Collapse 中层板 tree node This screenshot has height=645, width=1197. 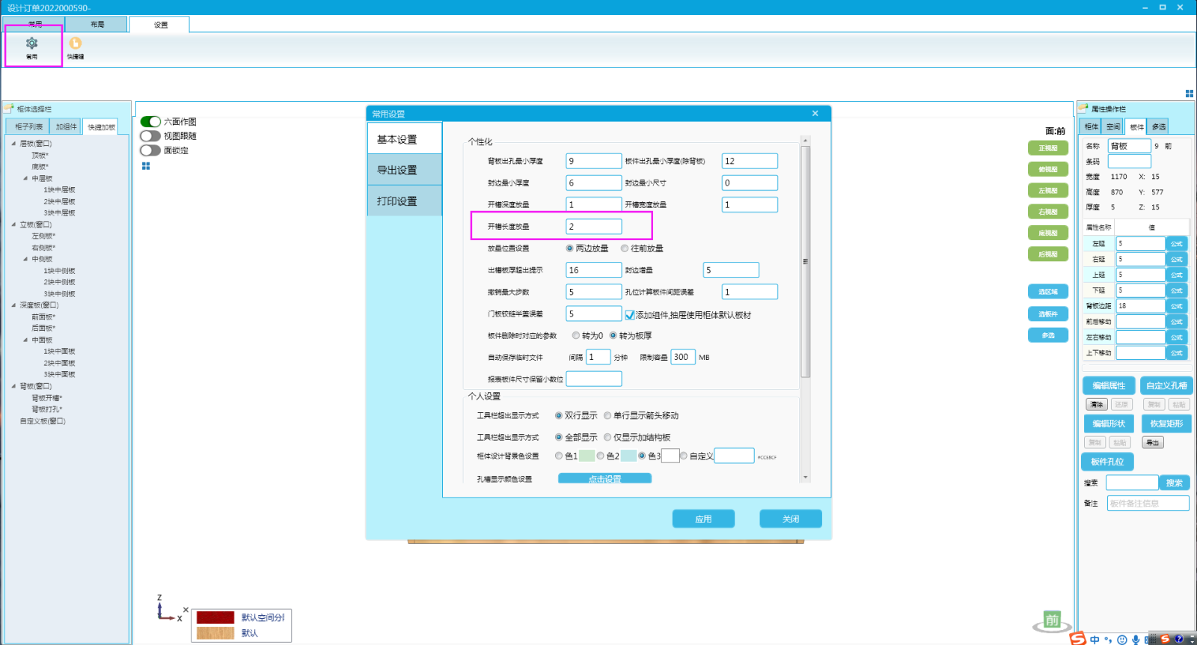25,179
